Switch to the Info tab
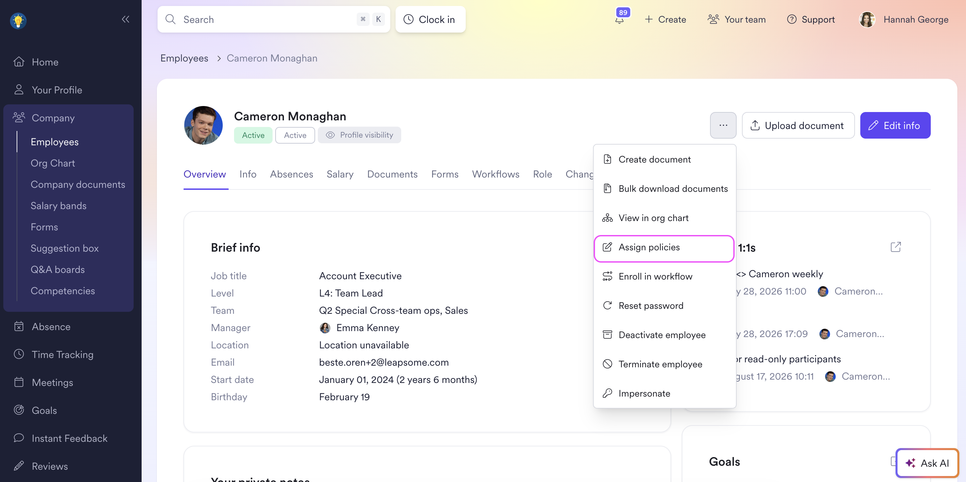Image resolution: width=966 pixels, height=482 pixels. 248,174
